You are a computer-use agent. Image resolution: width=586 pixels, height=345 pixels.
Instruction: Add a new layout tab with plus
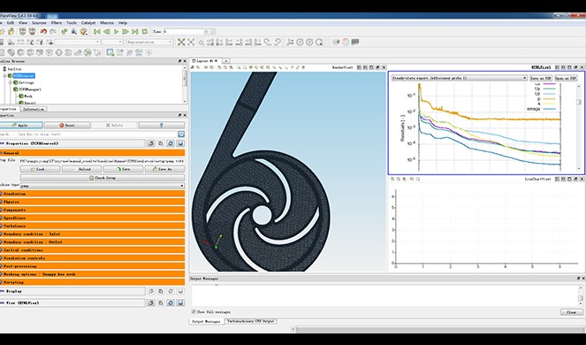pos(226,61)
